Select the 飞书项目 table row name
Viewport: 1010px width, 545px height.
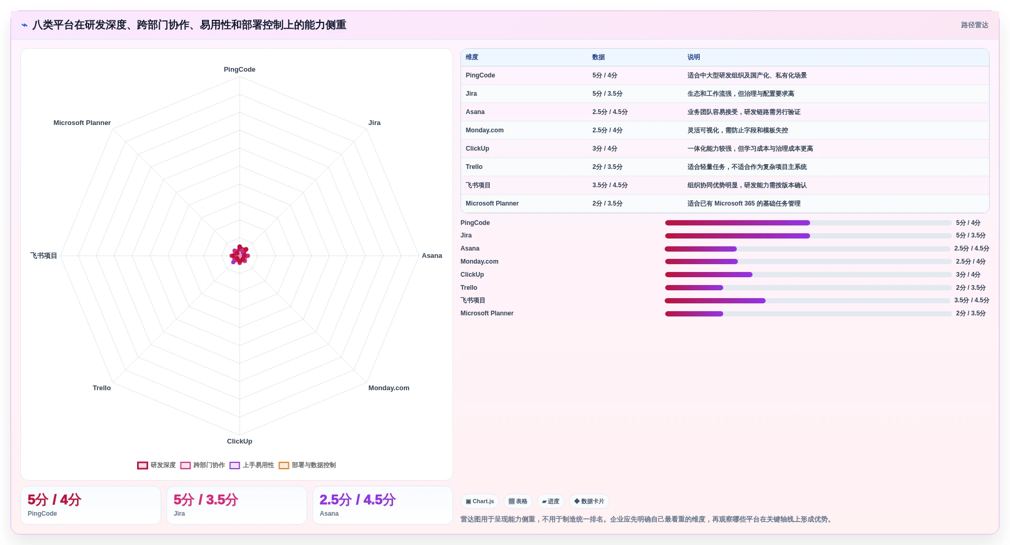pos(478,185)
